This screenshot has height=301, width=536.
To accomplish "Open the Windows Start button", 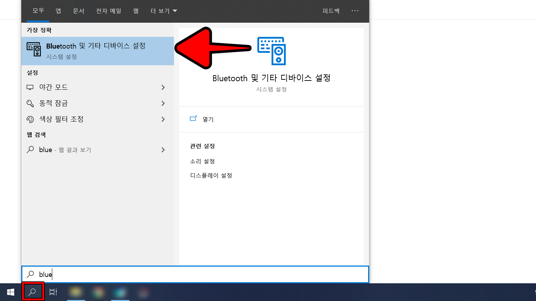I will pyautogui.click(x=11, y=292).
